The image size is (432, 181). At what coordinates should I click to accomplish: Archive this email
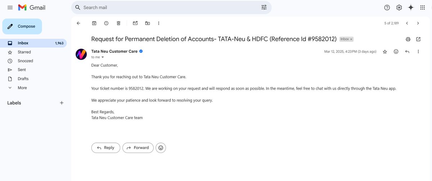94,23
